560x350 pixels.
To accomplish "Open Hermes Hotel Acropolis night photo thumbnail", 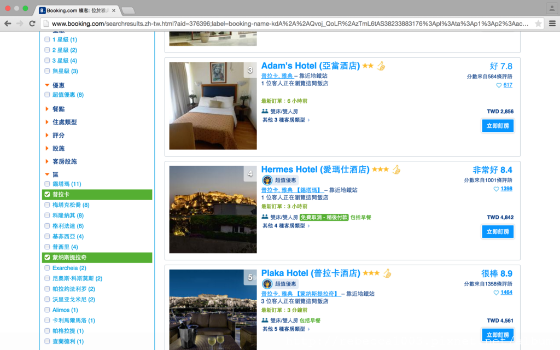I will pos(213,209).
